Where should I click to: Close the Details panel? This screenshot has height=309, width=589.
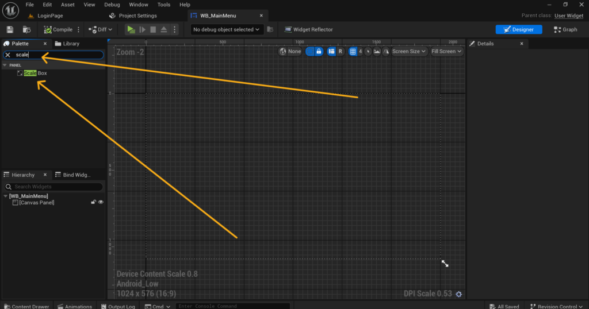click(522, 44)
